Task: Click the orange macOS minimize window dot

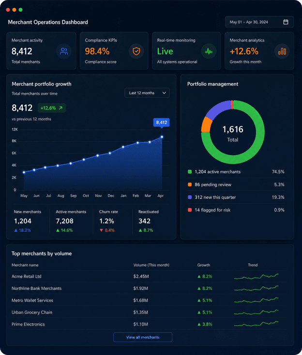Action: (14, 10)
